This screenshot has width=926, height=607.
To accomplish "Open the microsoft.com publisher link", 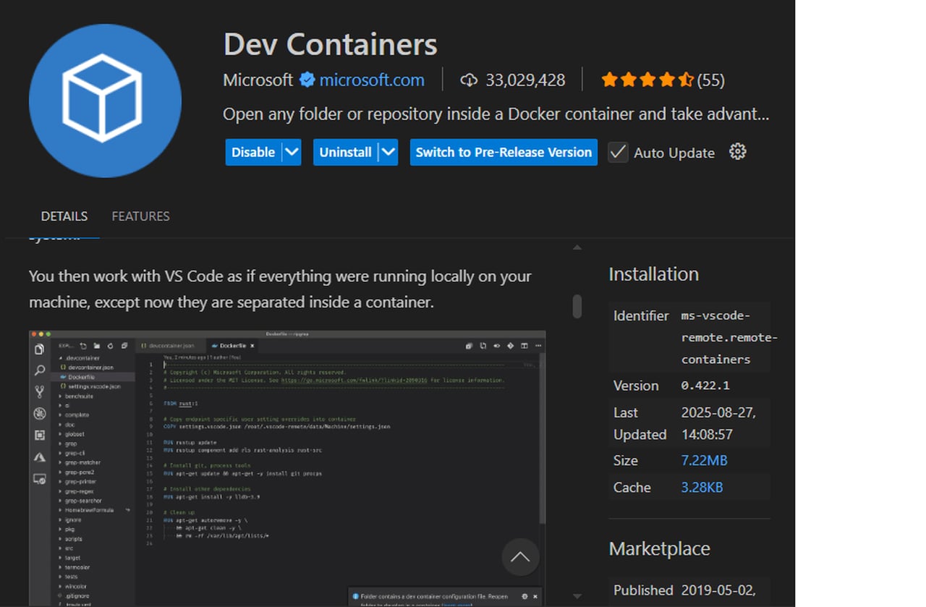I will (x=371, y=80).
